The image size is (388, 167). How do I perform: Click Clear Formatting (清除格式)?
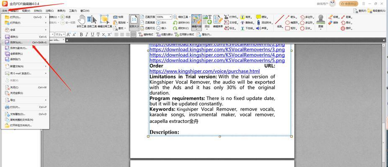[x=146, y=35]
